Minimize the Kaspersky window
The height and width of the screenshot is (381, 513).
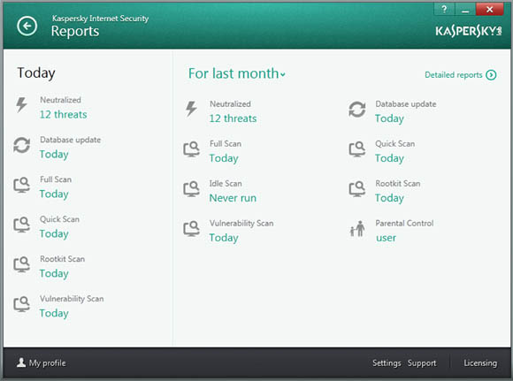465,9
